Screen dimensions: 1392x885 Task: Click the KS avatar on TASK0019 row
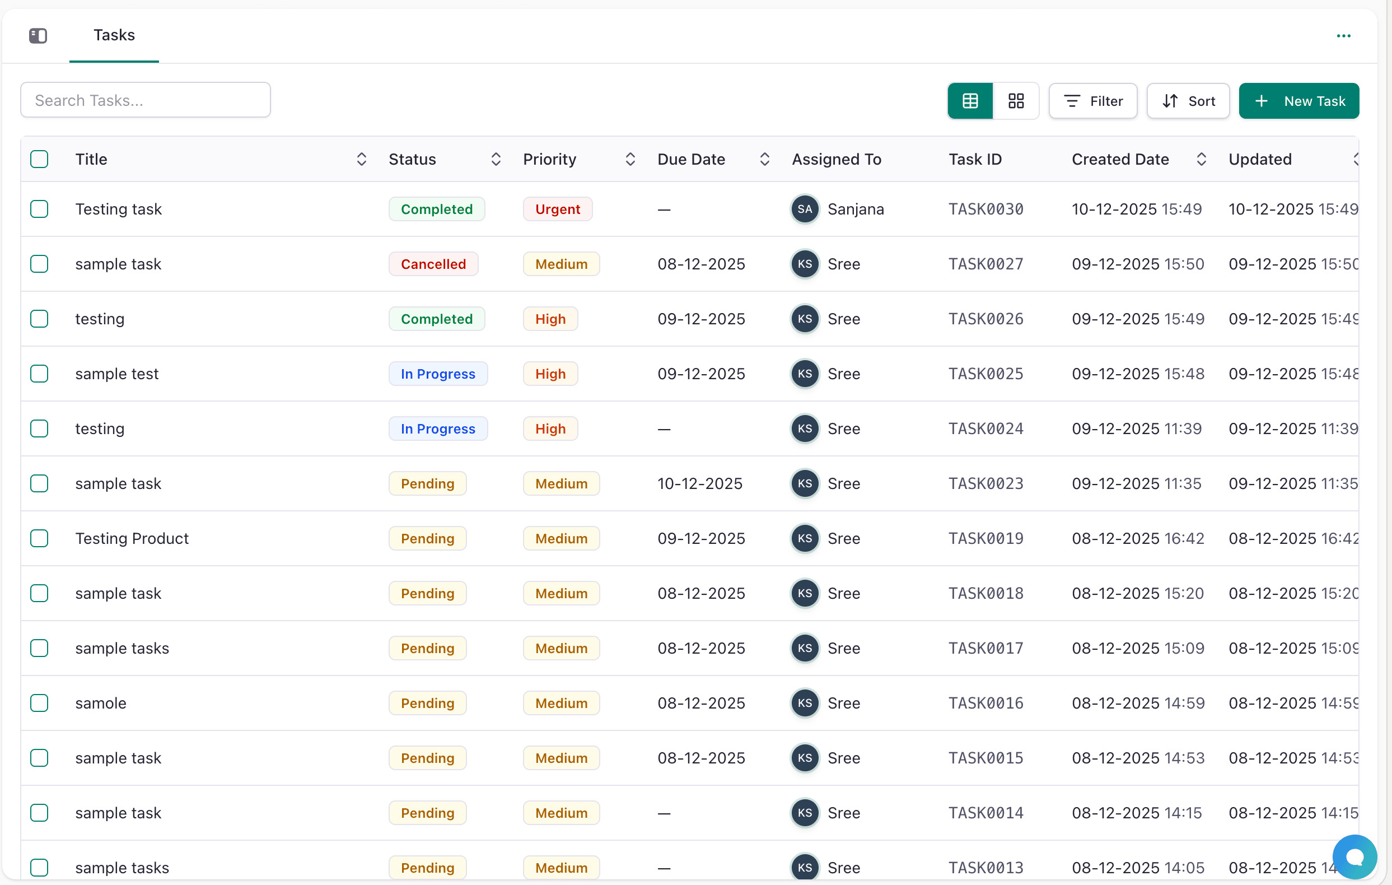(x=805, y=538)
